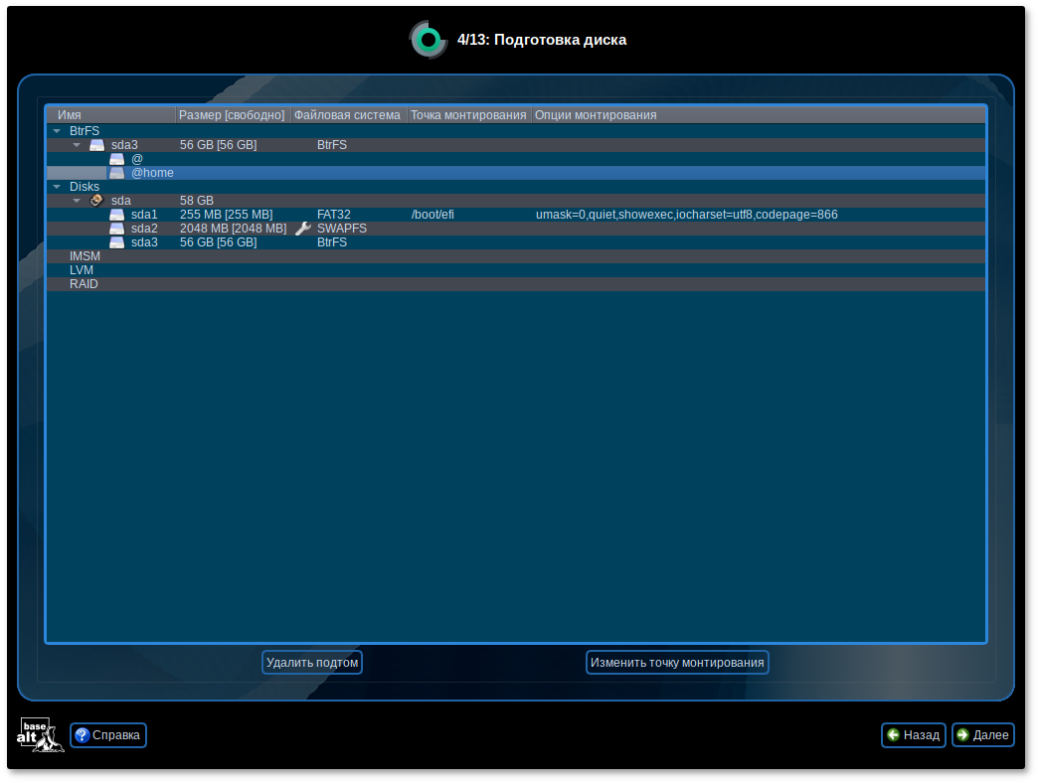The image size is (1038, 783).
Task: Collapse the Disks tree group
Action: 57,187
